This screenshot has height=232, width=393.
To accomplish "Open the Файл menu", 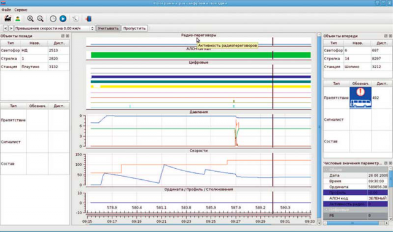I will 6,10.
